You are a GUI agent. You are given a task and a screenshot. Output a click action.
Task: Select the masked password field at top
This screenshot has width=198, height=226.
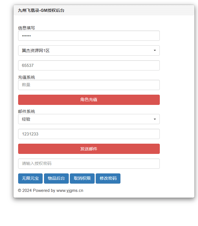tap(89, 36)
